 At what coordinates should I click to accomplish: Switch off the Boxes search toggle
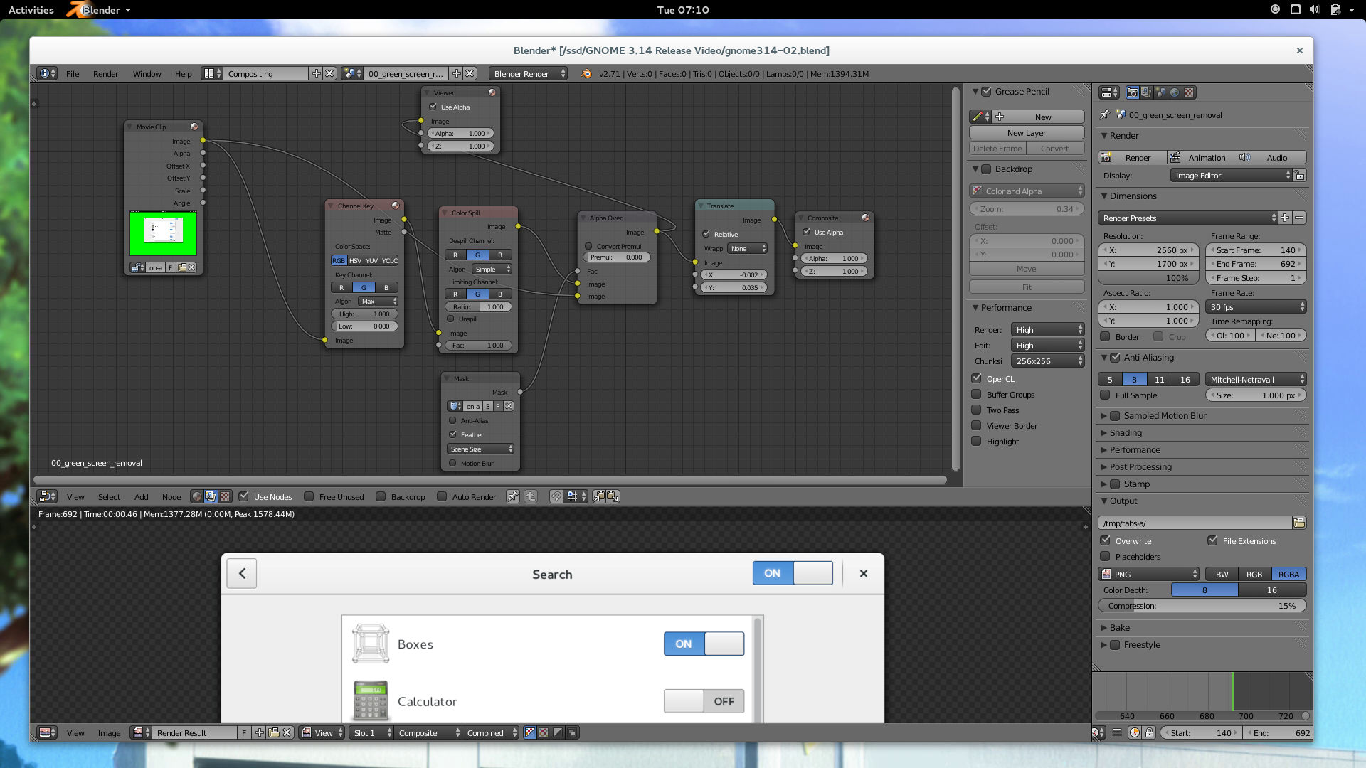pyautogui.click(x=704, y=644)
